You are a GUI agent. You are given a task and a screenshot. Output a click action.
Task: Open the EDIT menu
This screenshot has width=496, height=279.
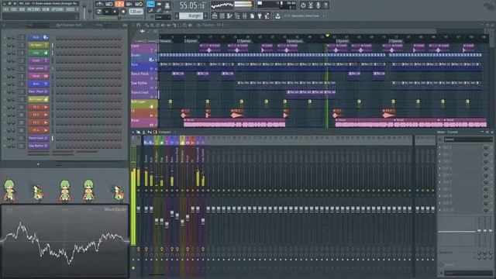[x=14, y=9]
